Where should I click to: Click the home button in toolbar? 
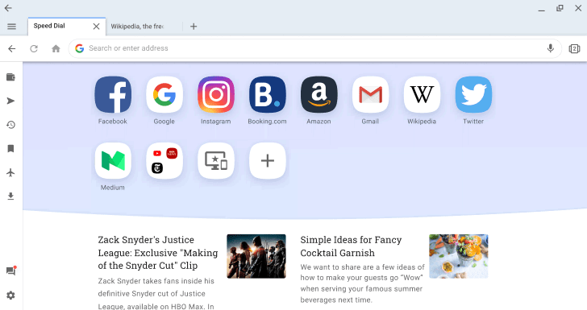[x=56, y=48]
